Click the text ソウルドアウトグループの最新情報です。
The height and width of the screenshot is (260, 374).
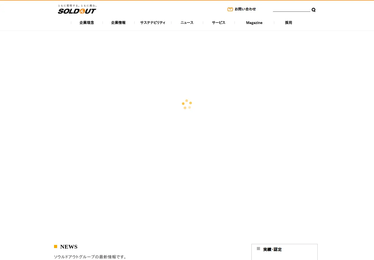91,257
